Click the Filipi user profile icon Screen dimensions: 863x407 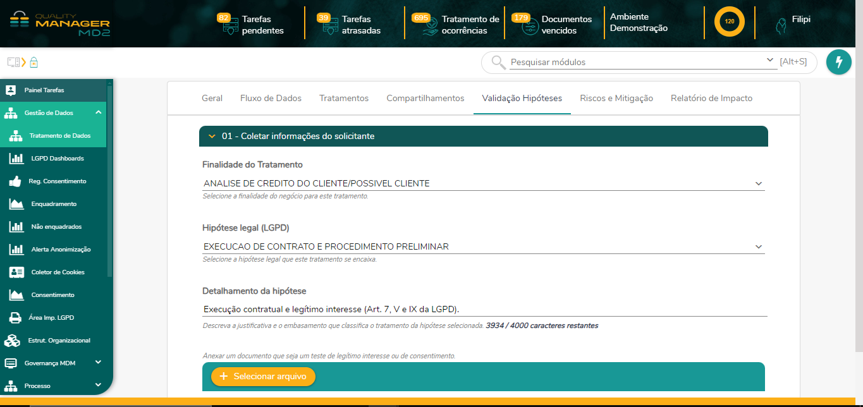[781, 25]
